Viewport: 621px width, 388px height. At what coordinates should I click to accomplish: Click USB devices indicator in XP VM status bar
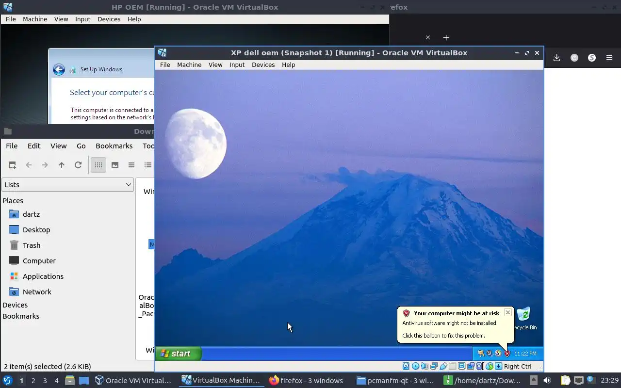click(443, 366)
